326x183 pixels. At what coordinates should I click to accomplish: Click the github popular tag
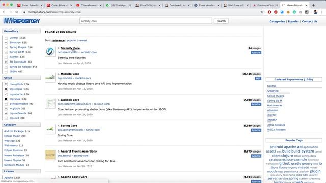tap(285, 164)
